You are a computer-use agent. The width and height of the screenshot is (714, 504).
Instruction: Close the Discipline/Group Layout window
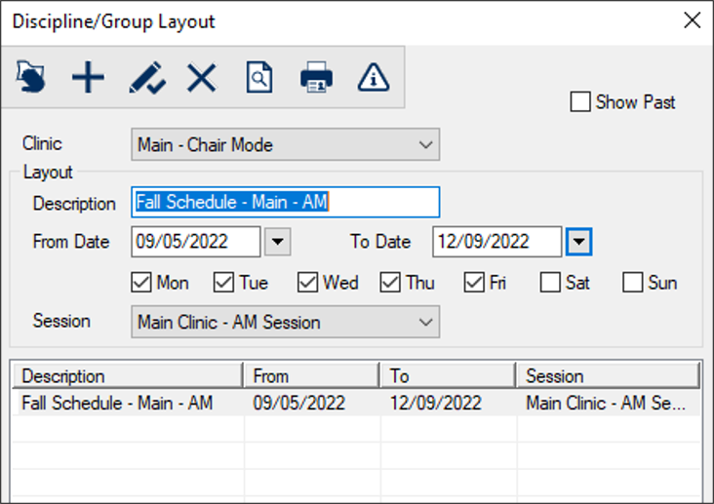[x=691, y=20]
